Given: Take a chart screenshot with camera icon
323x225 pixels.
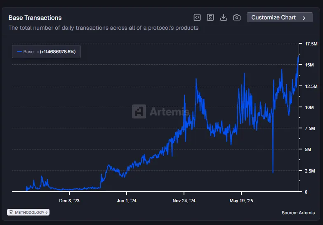Looking at the screenshot, I should tap(237, 17).
